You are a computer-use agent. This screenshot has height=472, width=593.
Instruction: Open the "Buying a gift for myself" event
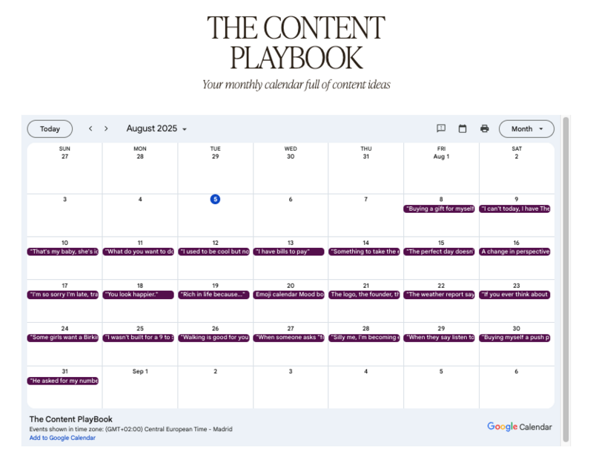point(439,209)
